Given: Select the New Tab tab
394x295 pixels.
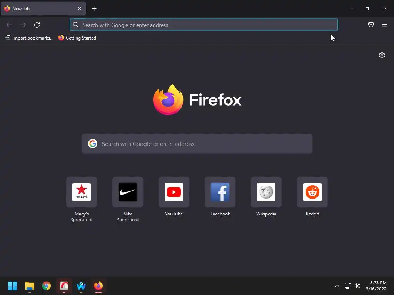Looking at the screenshot, I should point(43,8).
